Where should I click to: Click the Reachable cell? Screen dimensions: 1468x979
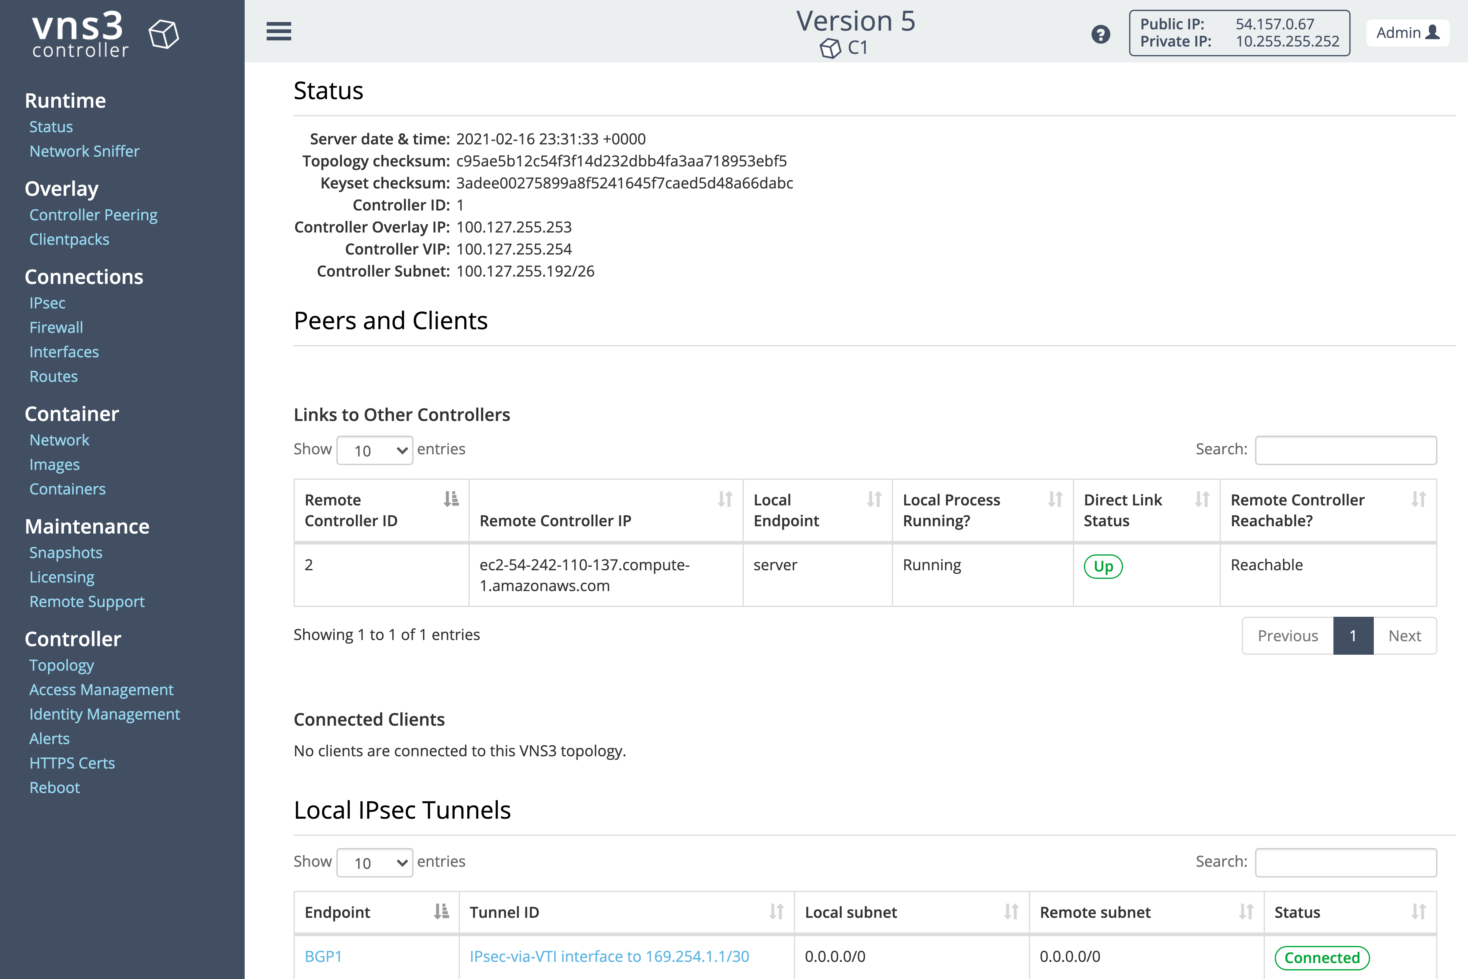coord(1328,575)
